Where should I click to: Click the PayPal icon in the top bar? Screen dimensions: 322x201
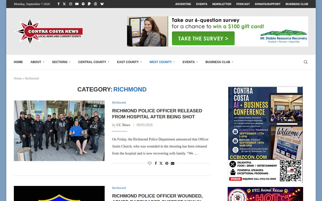89,4
